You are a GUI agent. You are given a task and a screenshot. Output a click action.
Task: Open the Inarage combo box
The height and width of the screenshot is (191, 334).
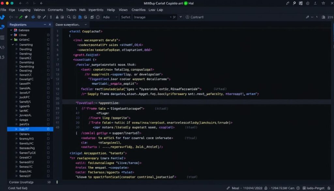click(x=155, y=17)
